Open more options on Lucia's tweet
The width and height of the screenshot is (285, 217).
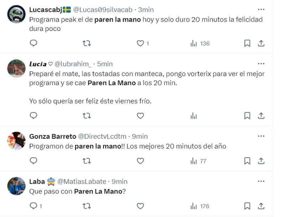tap(261, 64)
